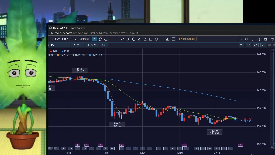The width and height of the screenshot is (275, 155).
Task: Open the パネルの表示 menu
Action: (81, 39)
